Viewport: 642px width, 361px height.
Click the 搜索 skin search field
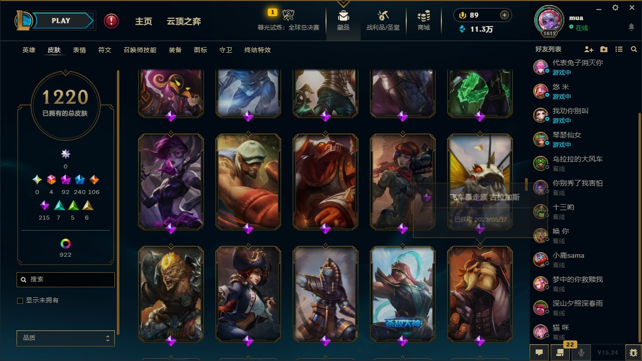66,280
